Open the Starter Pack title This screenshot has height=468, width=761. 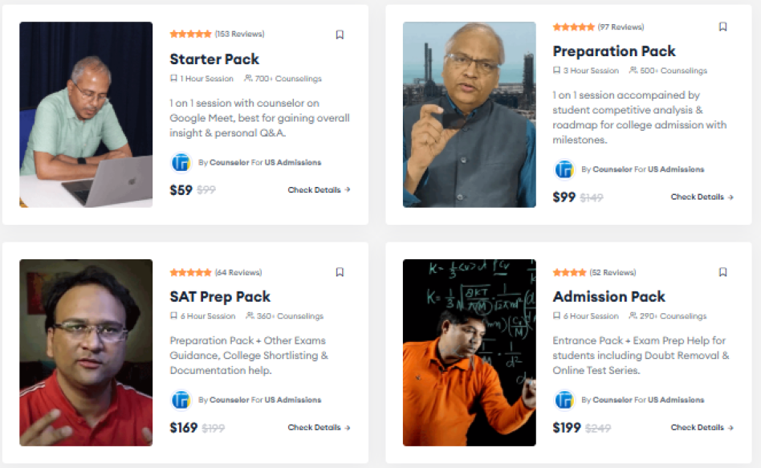pyautogui.click(x=214, y=59)
